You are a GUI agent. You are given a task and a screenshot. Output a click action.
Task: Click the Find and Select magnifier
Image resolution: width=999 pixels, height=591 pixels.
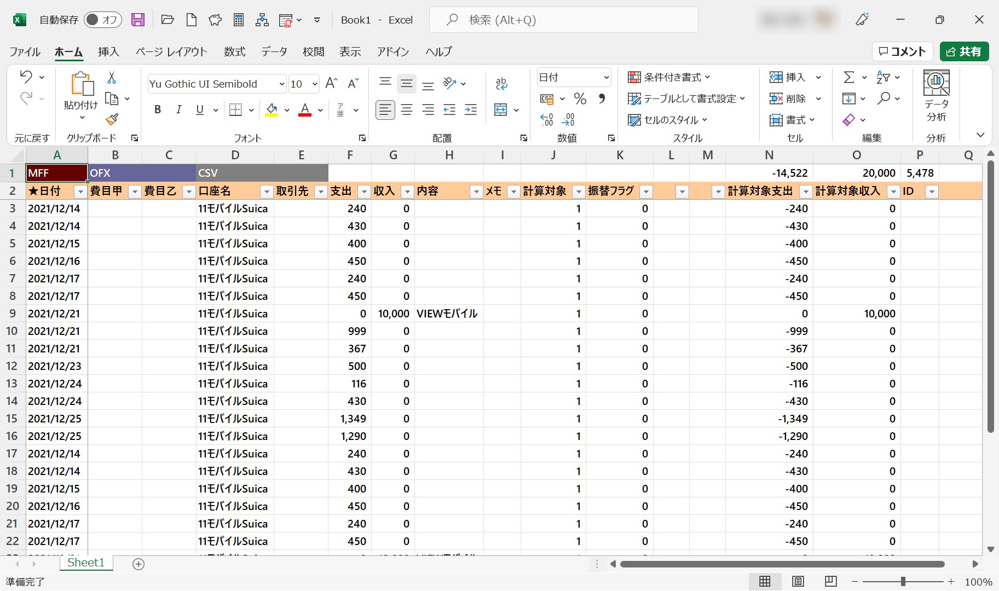click(x=883, y=99)
